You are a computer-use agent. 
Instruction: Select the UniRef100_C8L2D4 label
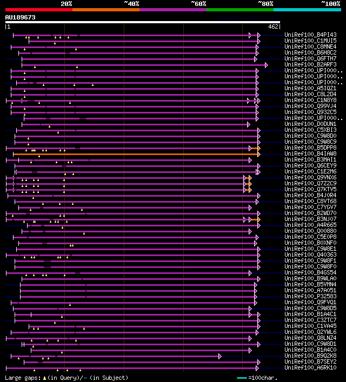(310, 94)
